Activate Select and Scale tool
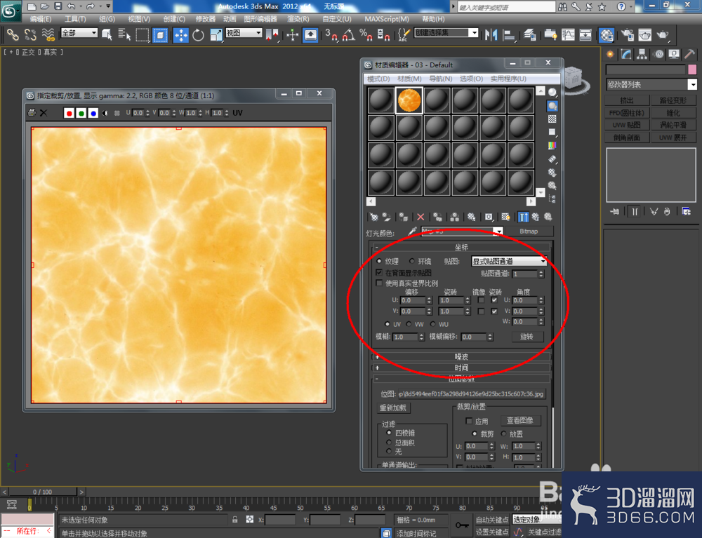 click(216, 35)
